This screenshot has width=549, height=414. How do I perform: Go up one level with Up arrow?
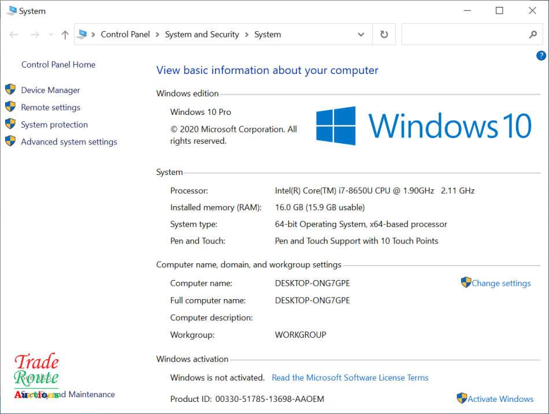(65, 35)
